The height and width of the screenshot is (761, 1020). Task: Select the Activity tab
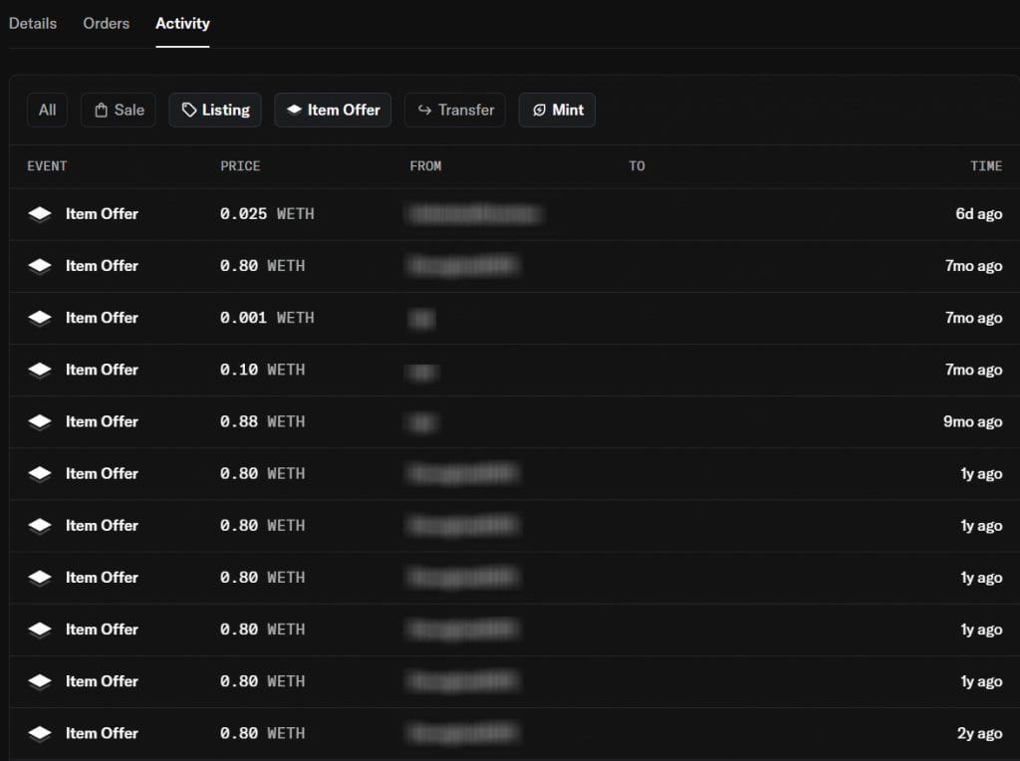click(x=182, y=23)
